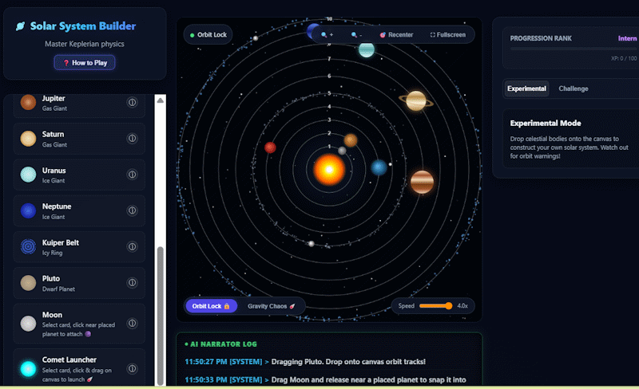639x389 pixels.
Task: Switch canvas to Fullscreen
Action: [447, 35]
